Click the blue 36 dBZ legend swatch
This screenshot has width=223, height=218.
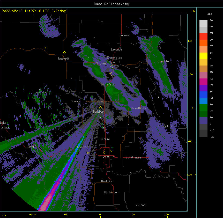click(x=203, y=95)
